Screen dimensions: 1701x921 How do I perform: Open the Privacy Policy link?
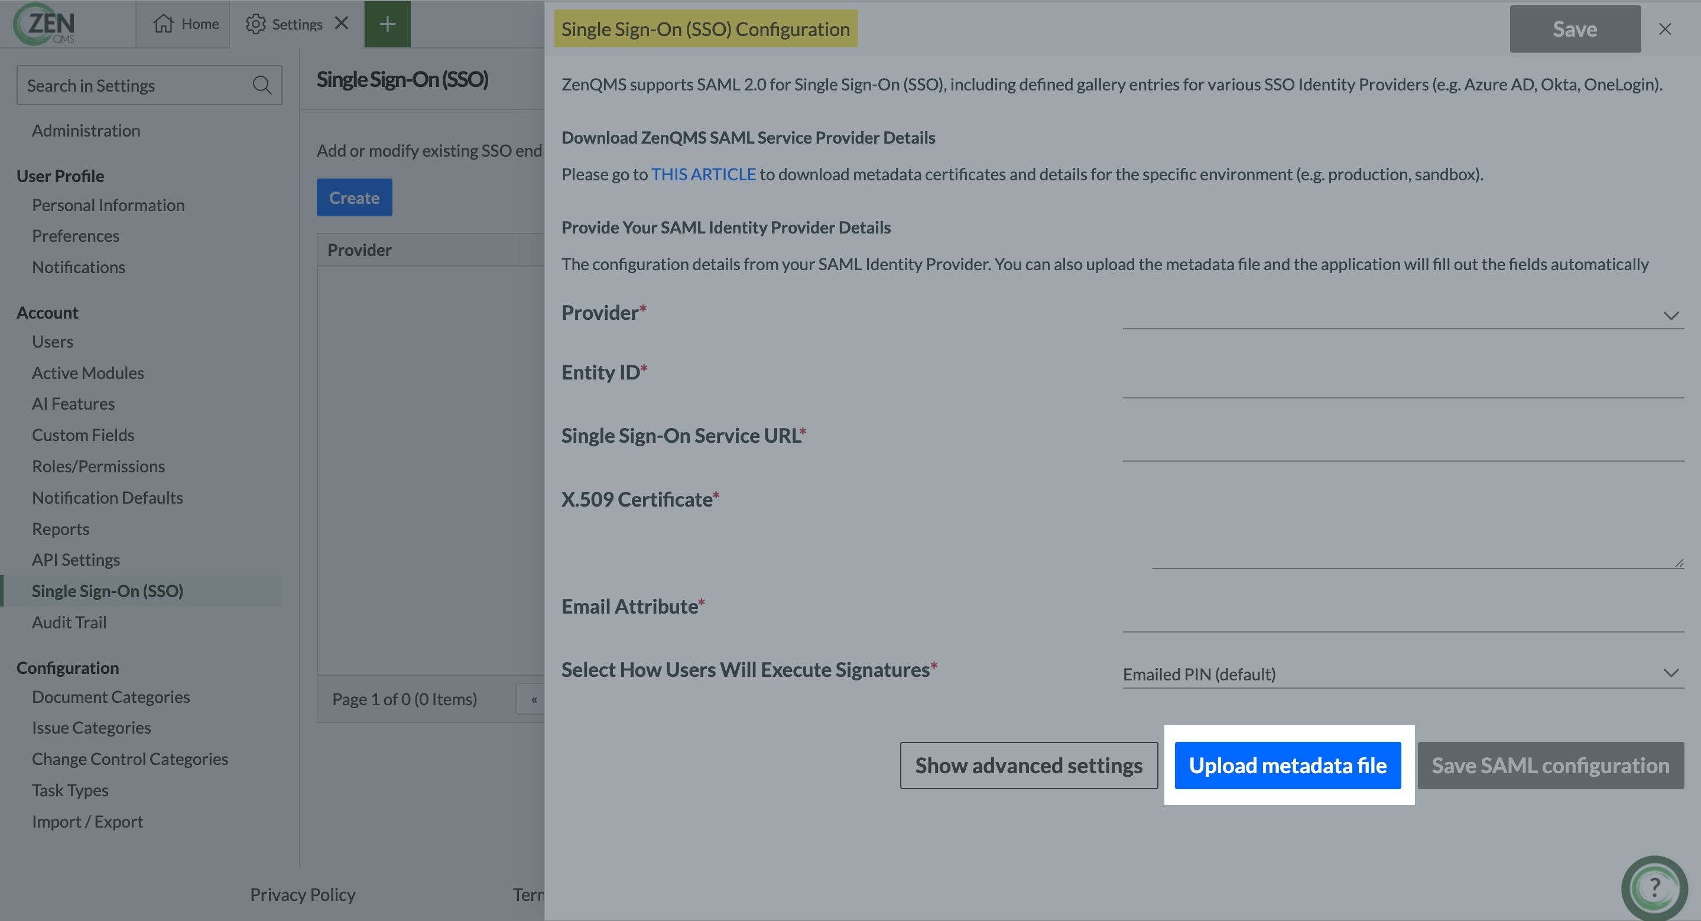(303, 894)
